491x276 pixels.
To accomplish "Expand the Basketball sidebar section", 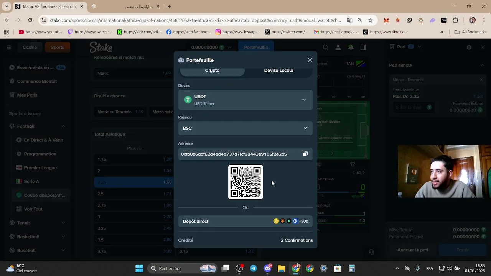I will [63, 237].
